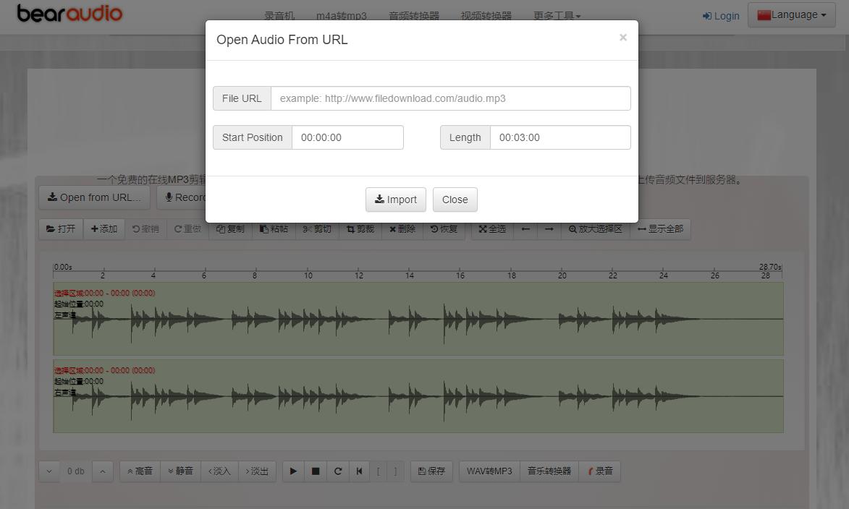Jump to start with skip-back icon
Image resolution: width=849 pixels, height=509 pixels.
359,471
